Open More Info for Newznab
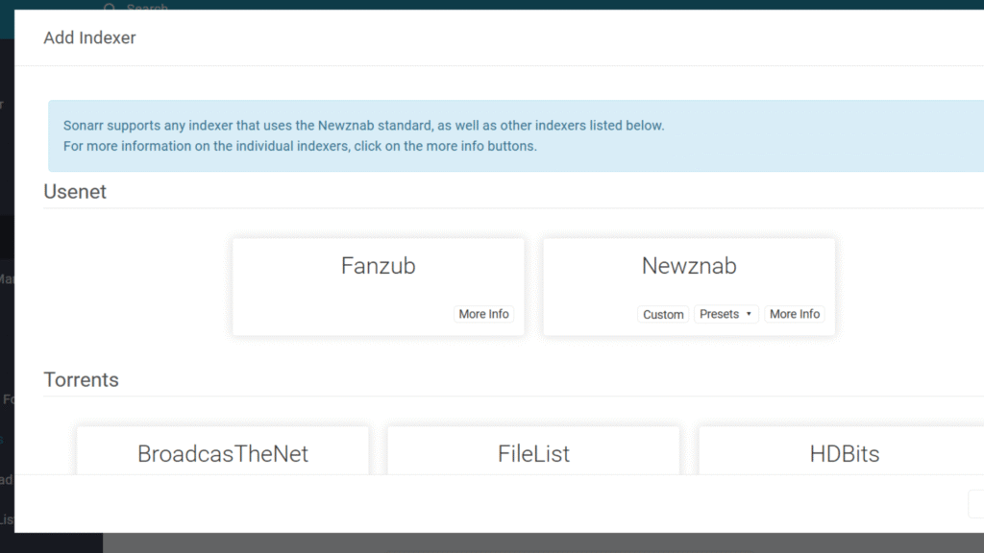The height and width of the screenshot is (553, 984). [794, 314]
